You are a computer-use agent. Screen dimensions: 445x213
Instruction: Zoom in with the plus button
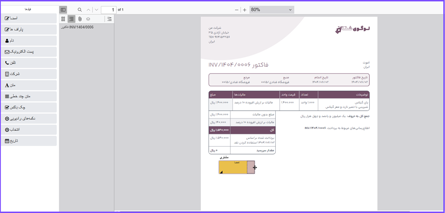click(245, 10)
